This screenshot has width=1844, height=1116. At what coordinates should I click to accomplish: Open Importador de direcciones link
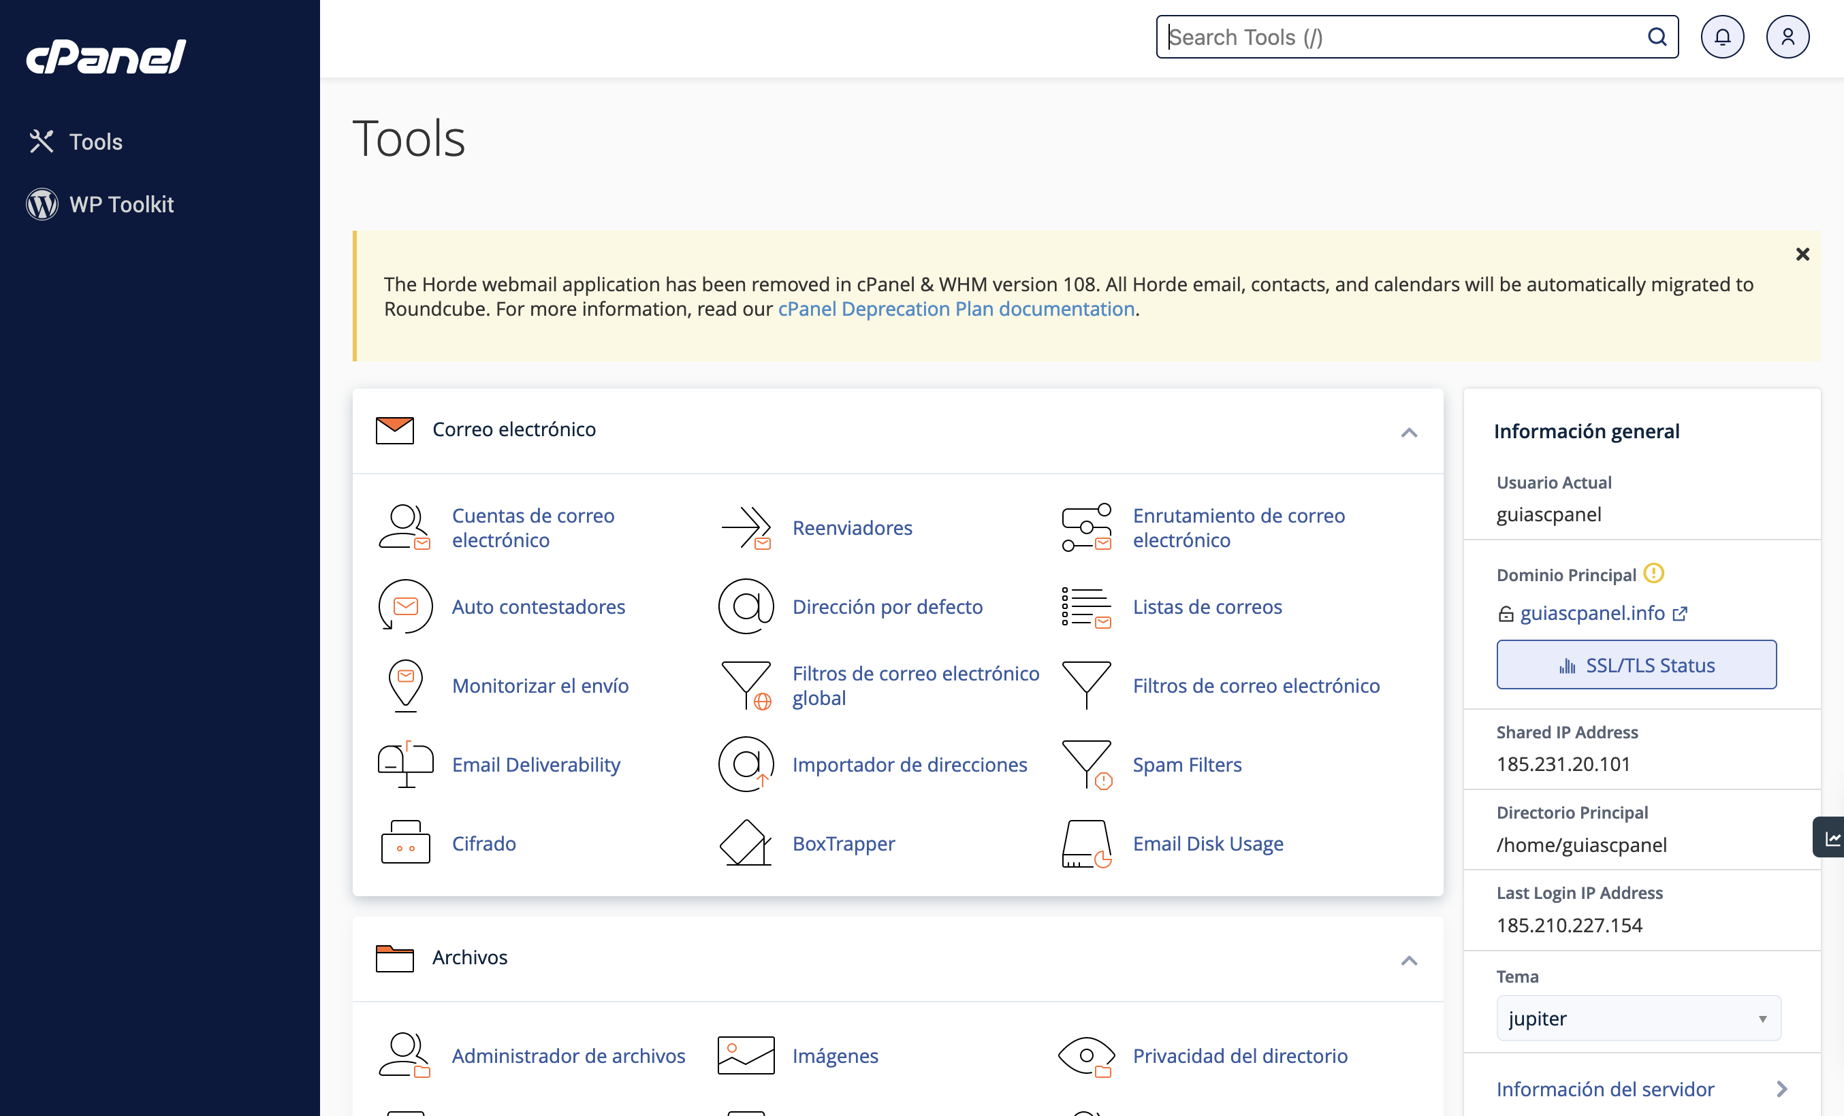pos(909,764)
